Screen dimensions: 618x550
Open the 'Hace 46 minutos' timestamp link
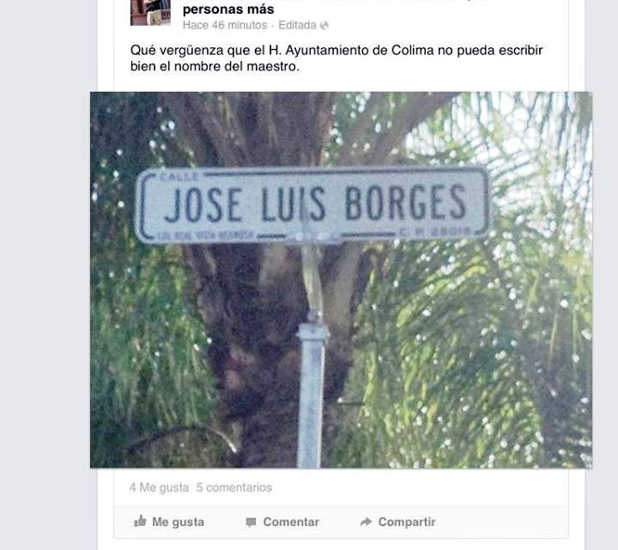tap(225, 25)
